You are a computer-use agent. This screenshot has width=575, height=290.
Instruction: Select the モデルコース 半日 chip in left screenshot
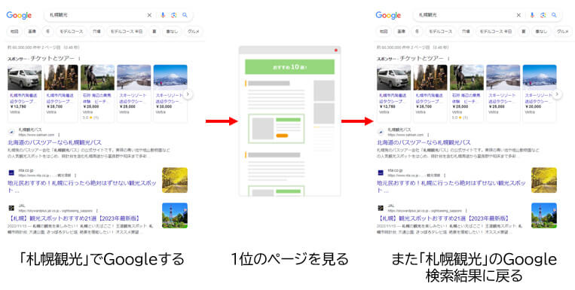127,32
